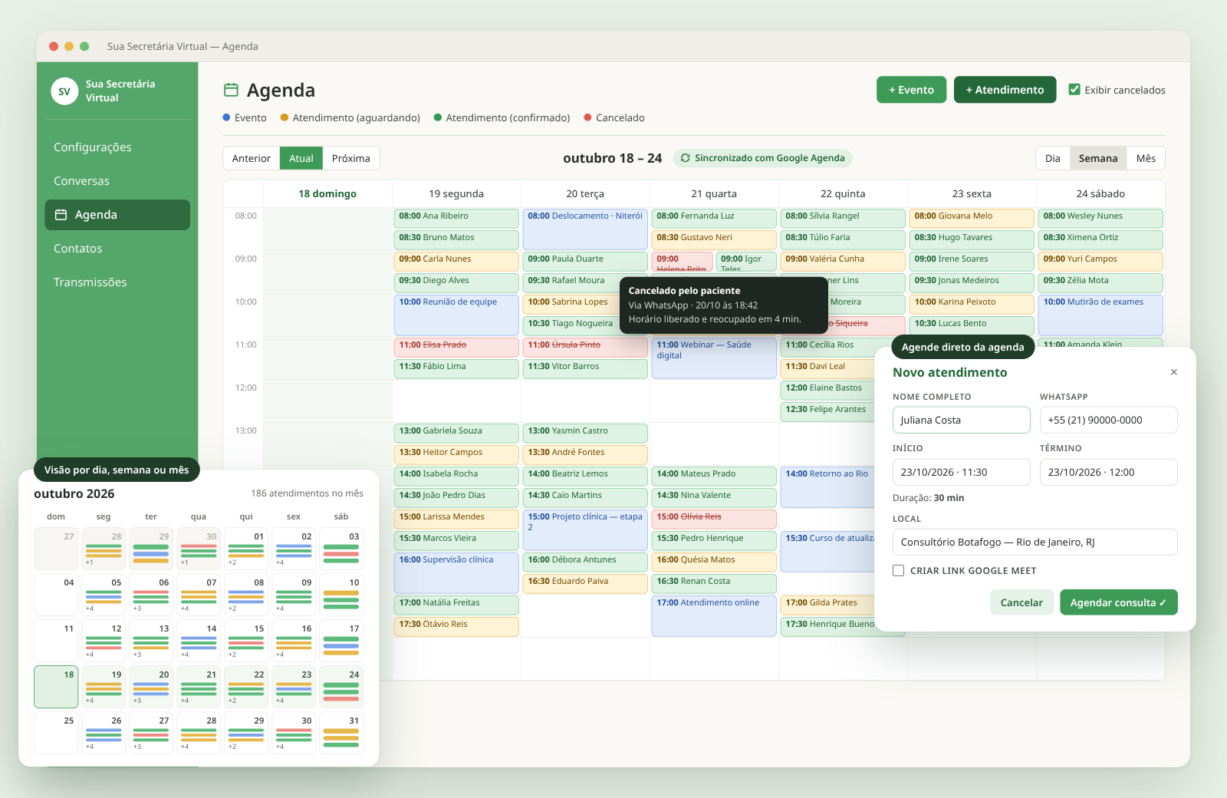Open Configurações in the sidebar

(x=117, y=147)
